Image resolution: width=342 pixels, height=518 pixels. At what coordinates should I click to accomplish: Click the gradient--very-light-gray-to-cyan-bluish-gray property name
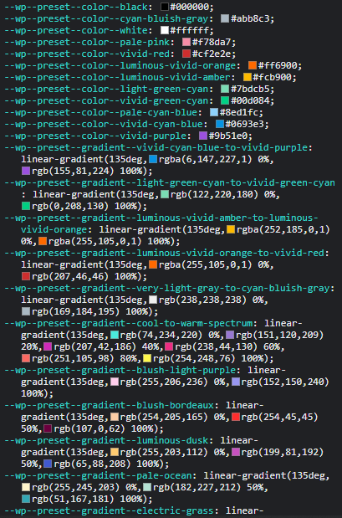(167, 288)
